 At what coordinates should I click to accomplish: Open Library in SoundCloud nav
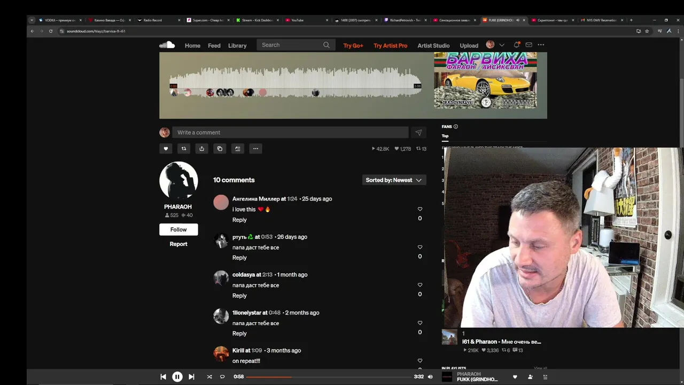coord(237,45)
